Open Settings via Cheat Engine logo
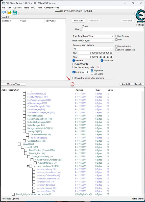The image size is (145, 202). coord(140,16)
